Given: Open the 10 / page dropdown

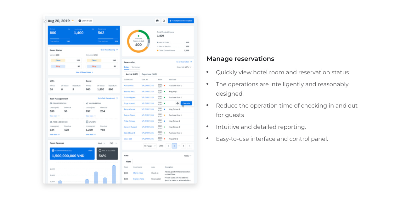Looking at the screenshot, I should pyautogui.click(x=150, y=146).
